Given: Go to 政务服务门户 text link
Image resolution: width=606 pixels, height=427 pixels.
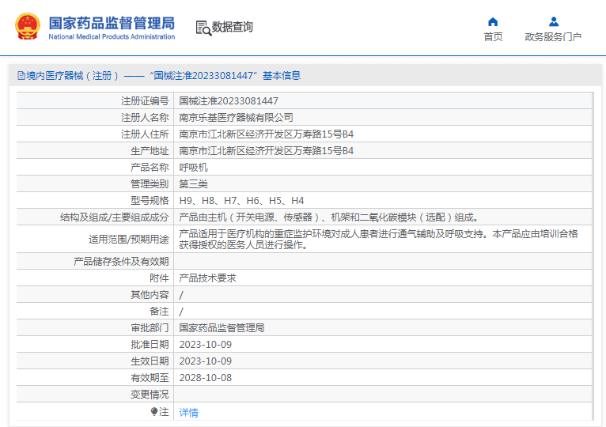Looking at the screenshot, I should point(553,37).
